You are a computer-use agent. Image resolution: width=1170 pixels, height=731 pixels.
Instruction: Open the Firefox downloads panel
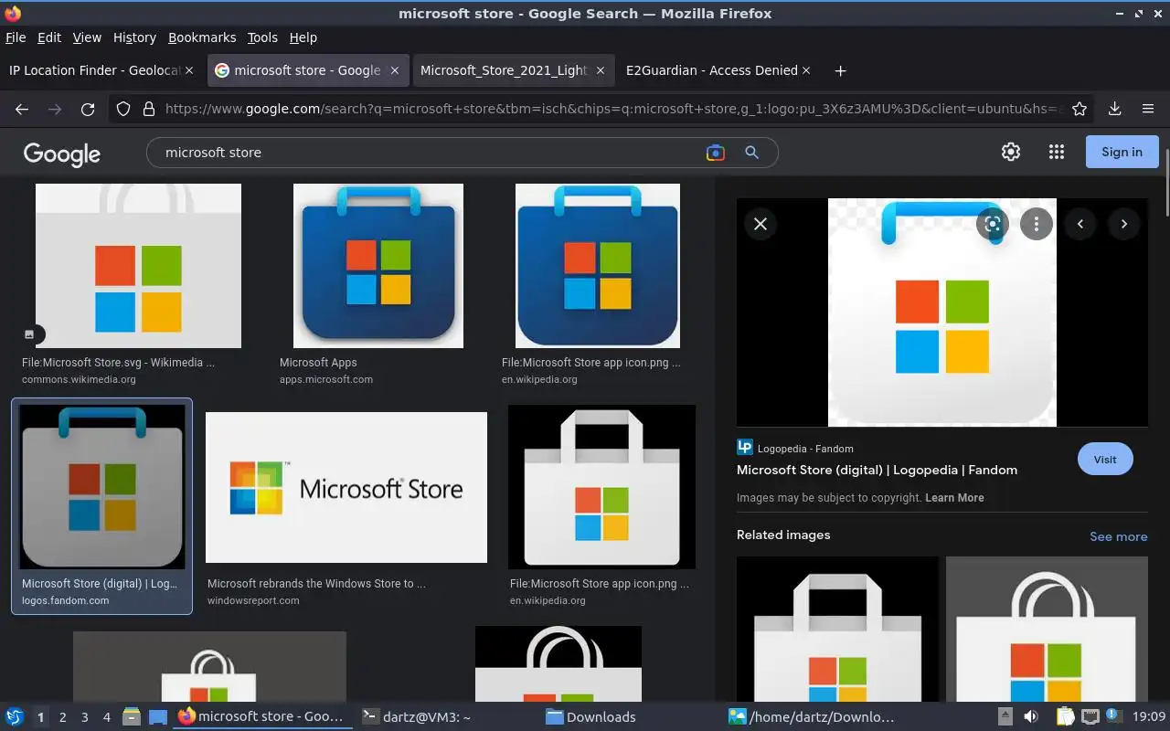(x=1114, y=109)
